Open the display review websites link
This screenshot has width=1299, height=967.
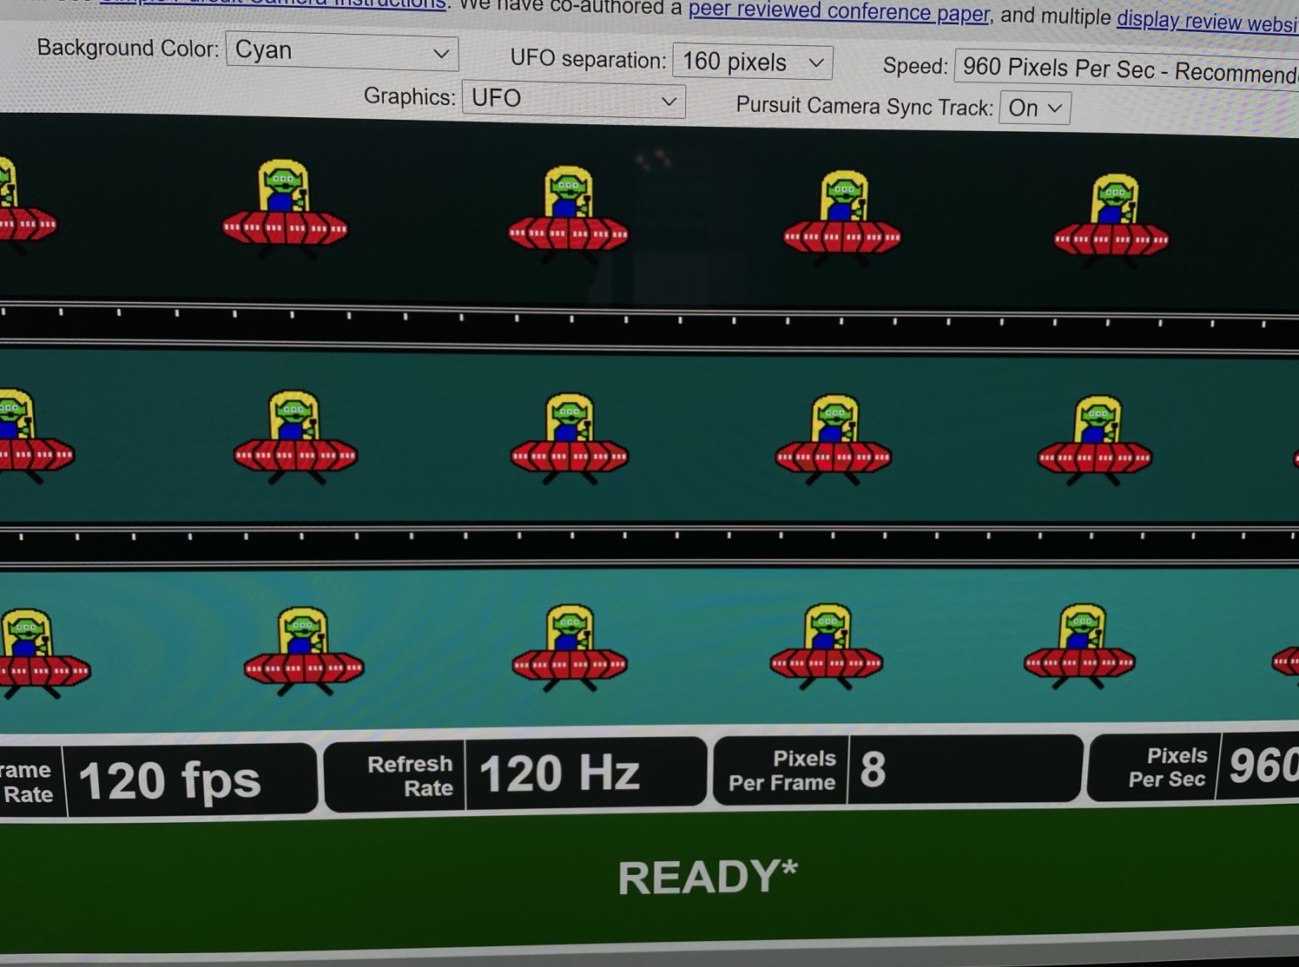[x=1207, y=21]
